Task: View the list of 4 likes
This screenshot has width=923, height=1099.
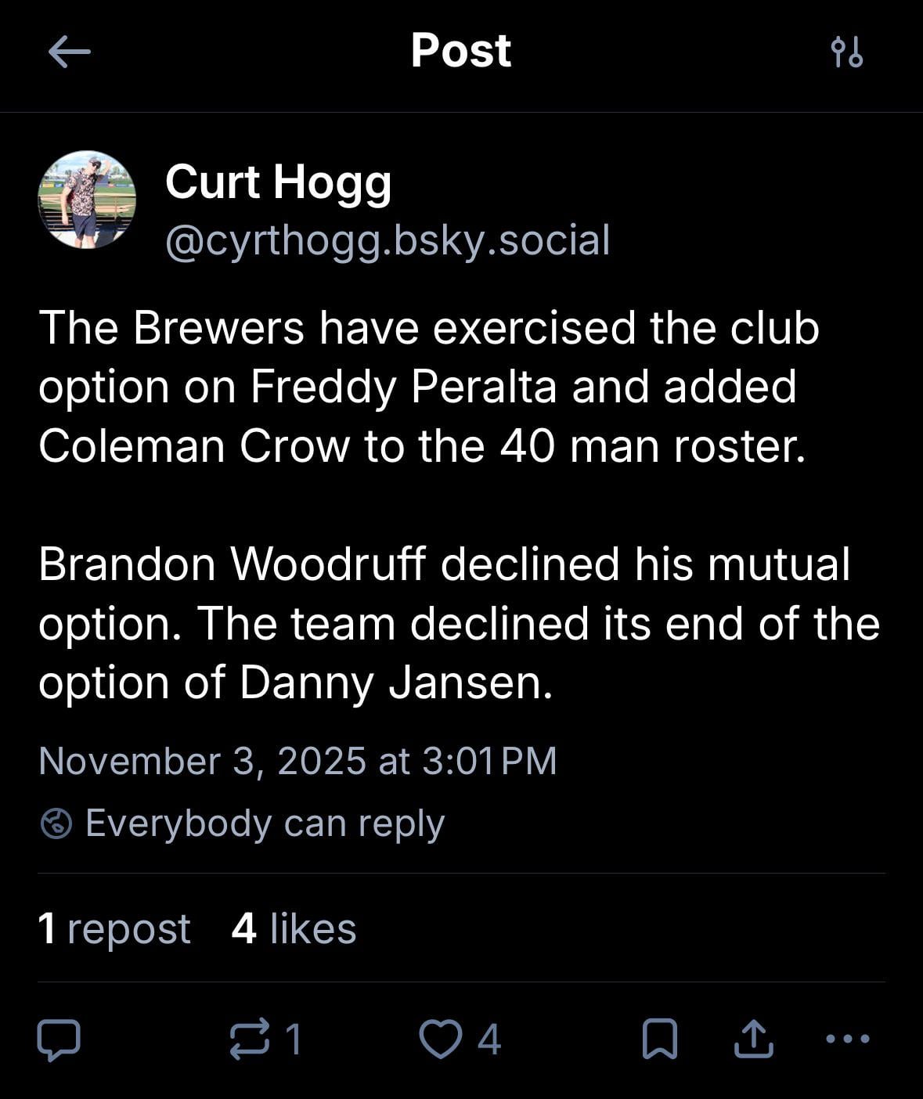Action: 294,928
